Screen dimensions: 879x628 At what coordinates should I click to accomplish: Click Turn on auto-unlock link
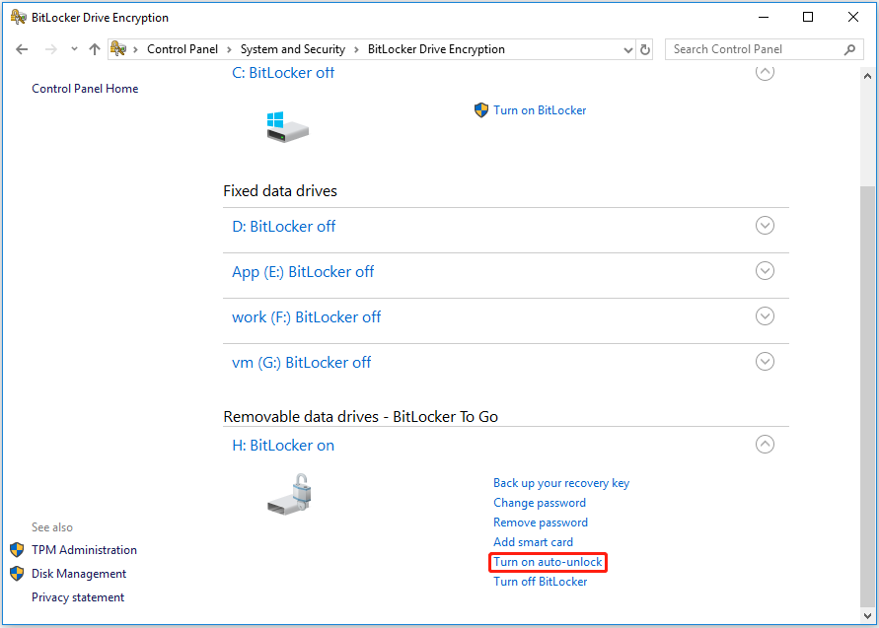[x=548, y=562]
